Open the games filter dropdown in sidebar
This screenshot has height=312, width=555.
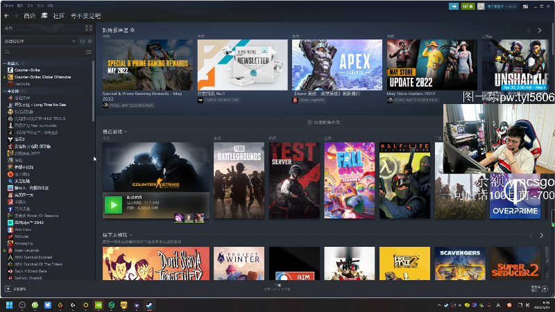[x=40, y=41]
